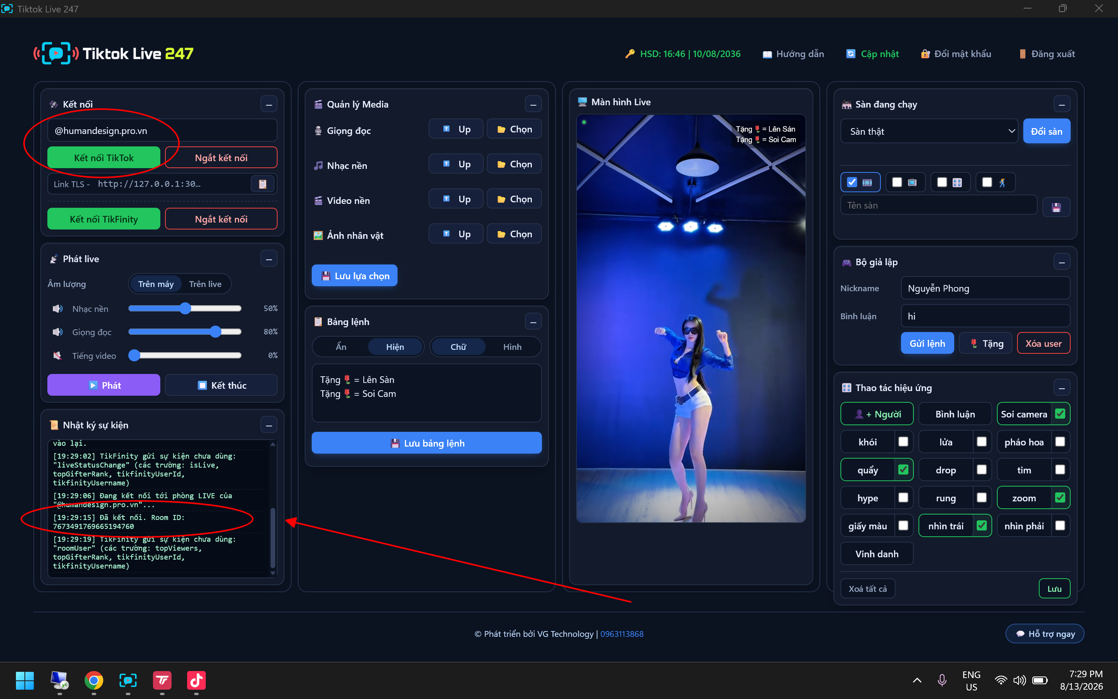The width and height of the screenshot is (1118, 699).
Task: Click the Tiktok Live 247 taskbar icon
Action: [128, 680]
